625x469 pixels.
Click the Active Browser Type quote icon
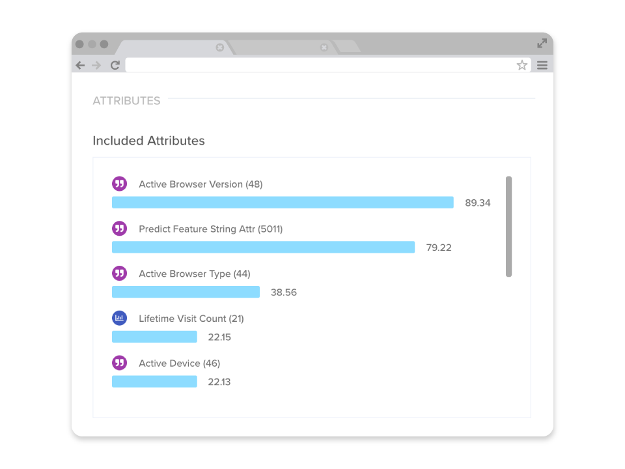119,274
